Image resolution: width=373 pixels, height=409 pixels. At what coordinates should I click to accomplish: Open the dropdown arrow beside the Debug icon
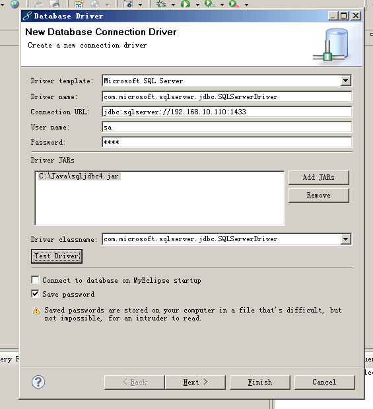pos(174,5)
